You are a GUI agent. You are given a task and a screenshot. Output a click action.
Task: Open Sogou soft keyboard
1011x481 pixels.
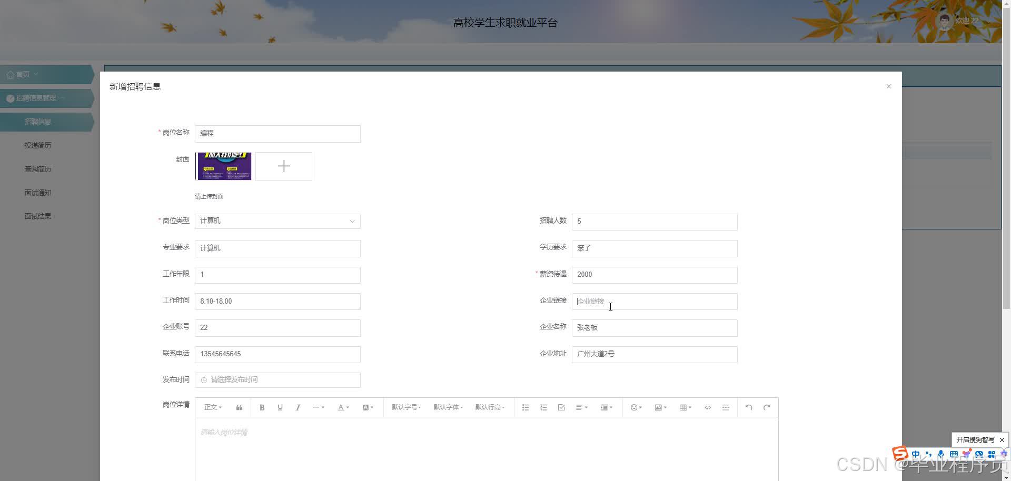954,454
